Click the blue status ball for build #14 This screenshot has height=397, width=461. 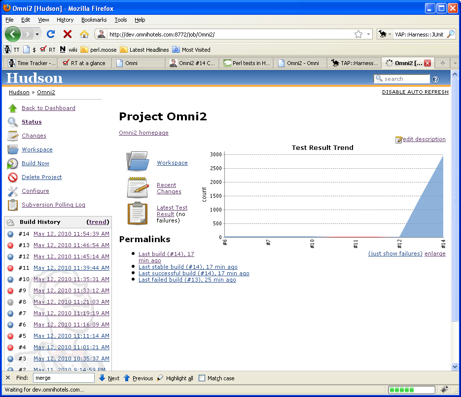tap(10, 234)
